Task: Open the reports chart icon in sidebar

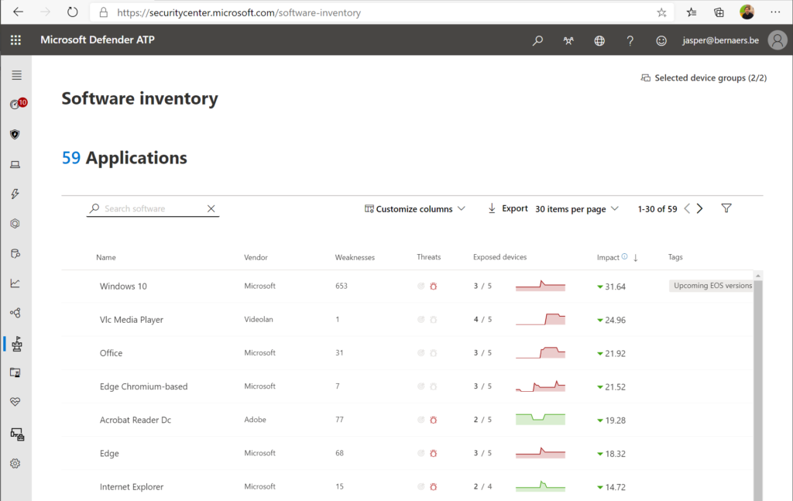Action: click(x=15, y=283)
